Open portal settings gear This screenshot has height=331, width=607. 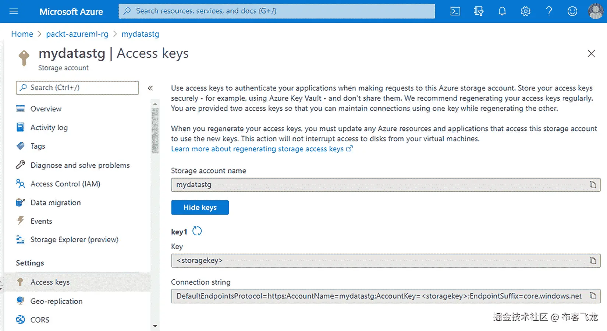coord(525,11)
